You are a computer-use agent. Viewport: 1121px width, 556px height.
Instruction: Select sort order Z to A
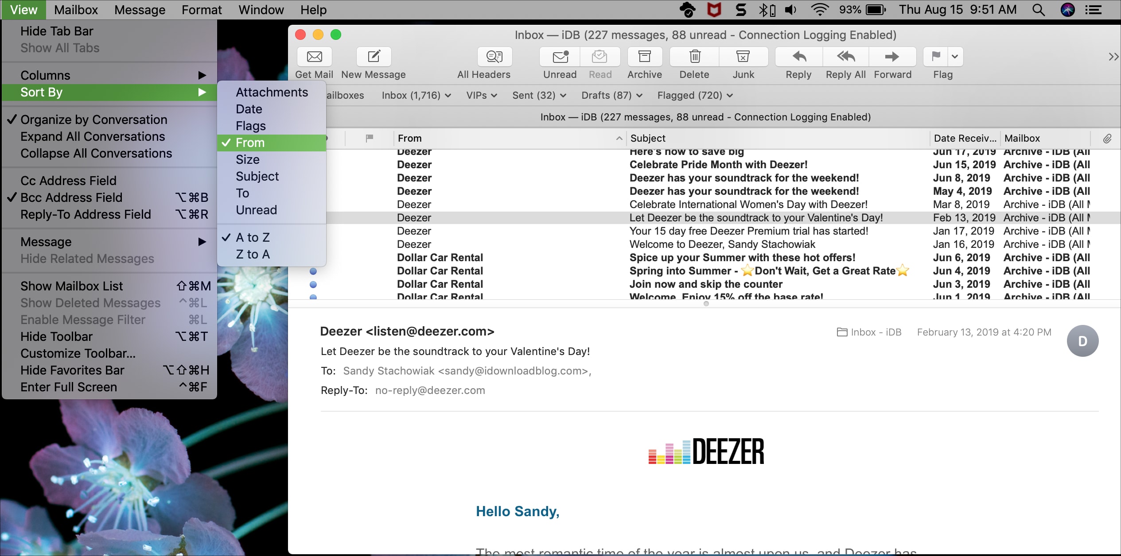272,255
